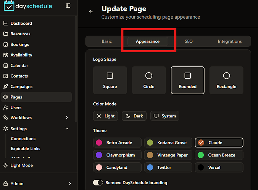This screenshot has height=190, width=258.
Task: Click the dayschedule calendar logo icon
Action: pos(9,6)
